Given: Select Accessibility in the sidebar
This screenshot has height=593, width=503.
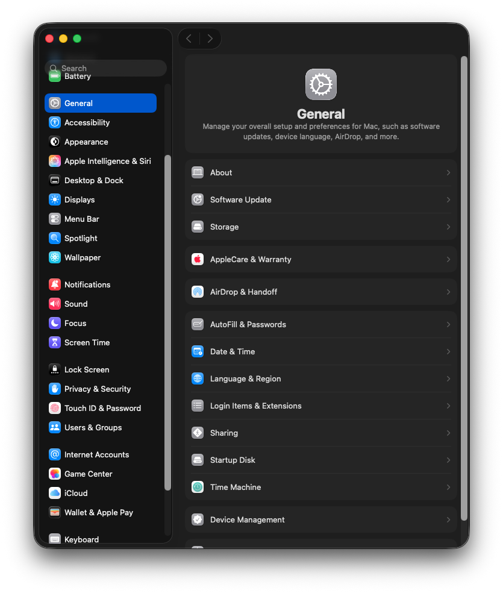Looking at the screenshot, I should [101, 122].
